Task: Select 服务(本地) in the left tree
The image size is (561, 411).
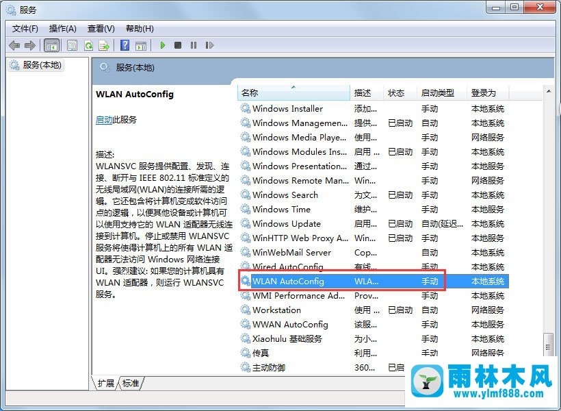Action: (x=36, y=65)
